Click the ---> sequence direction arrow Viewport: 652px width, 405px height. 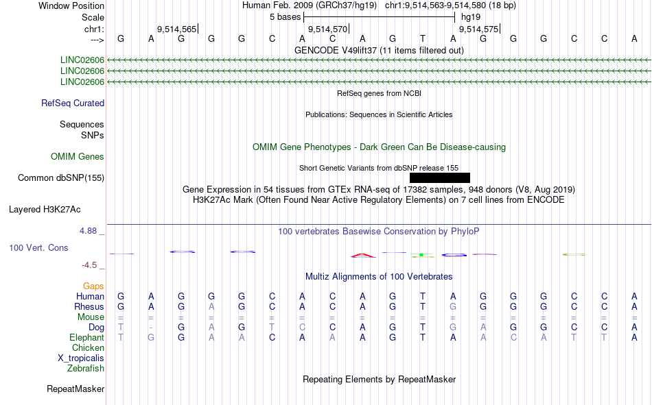pyautogui.click(x=97, y=40)
